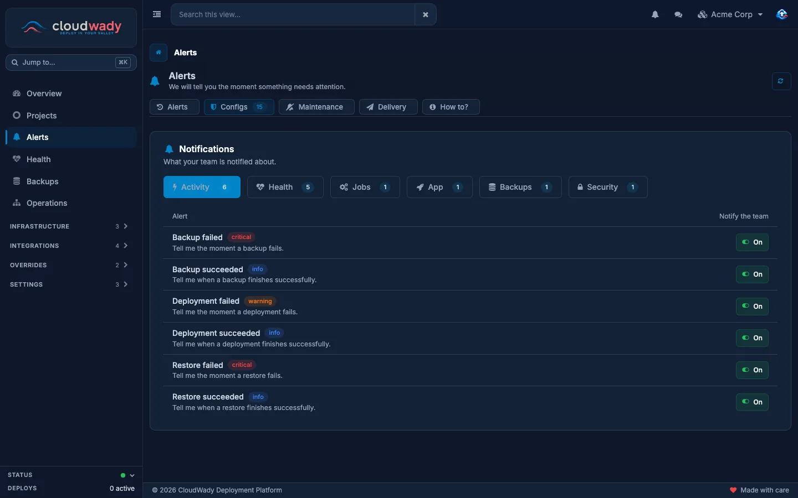798x498 pixels.
Task: Select the Activity notifications category
Action: click(202, 187)
